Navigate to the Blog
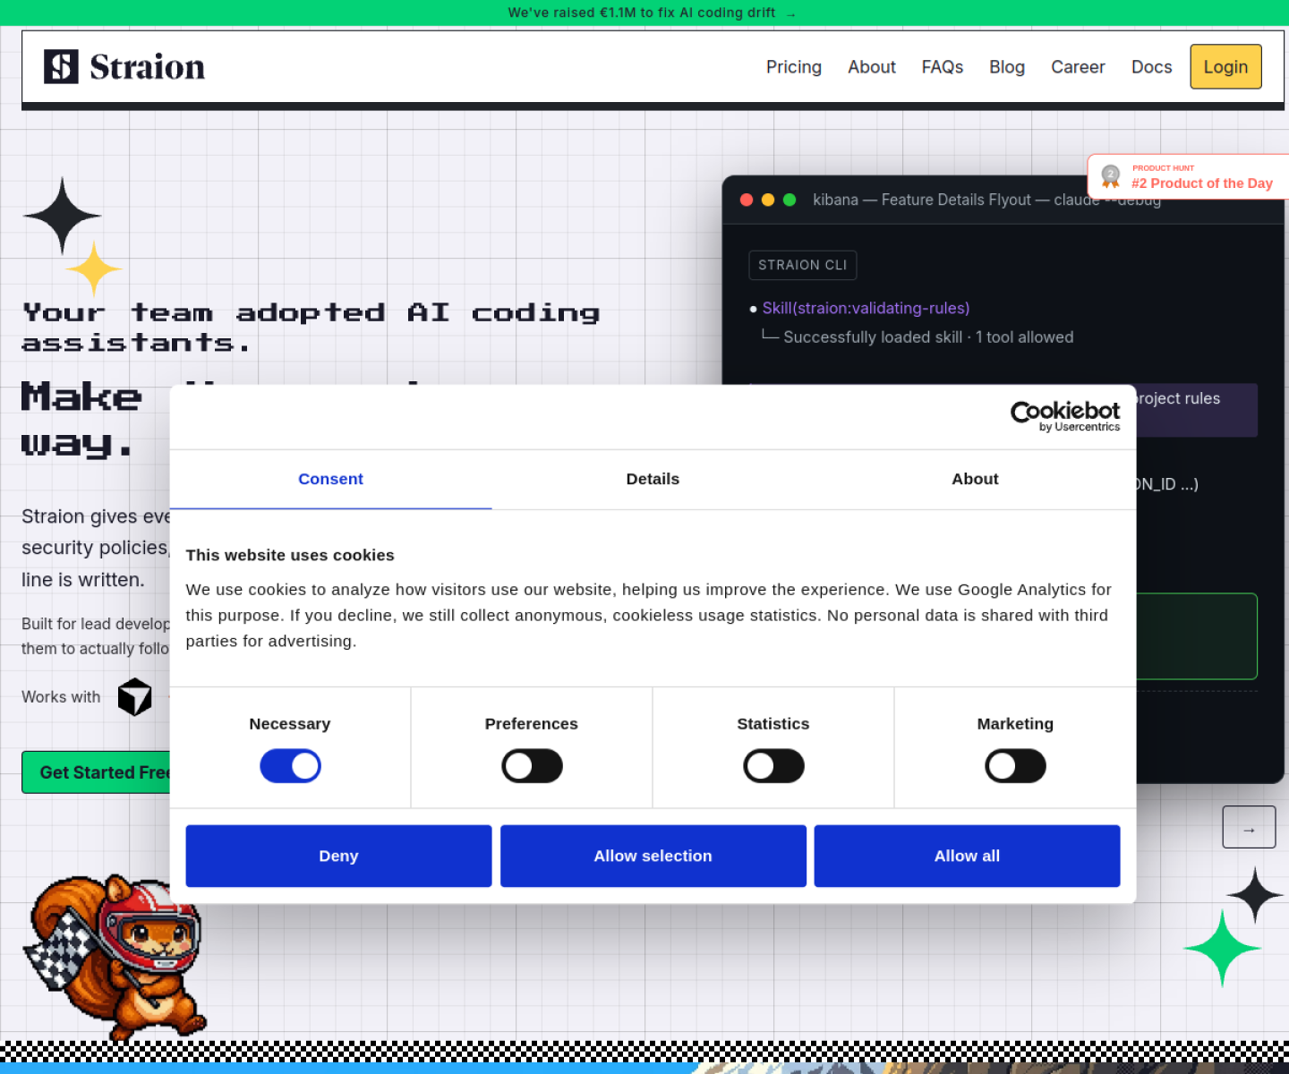The width and height of the screenshot is (1289, 1074). (1006, 67)
